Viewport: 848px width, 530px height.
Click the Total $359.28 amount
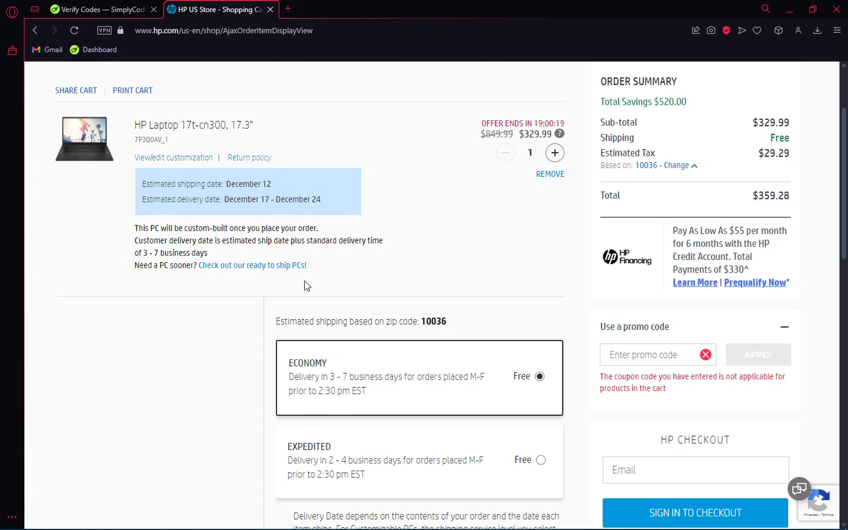pos(771,196)
